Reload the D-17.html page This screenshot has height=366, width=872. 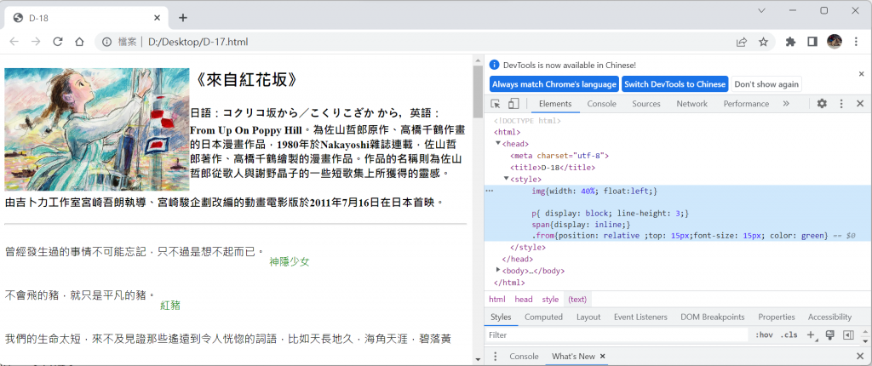[x=57, y=42]
